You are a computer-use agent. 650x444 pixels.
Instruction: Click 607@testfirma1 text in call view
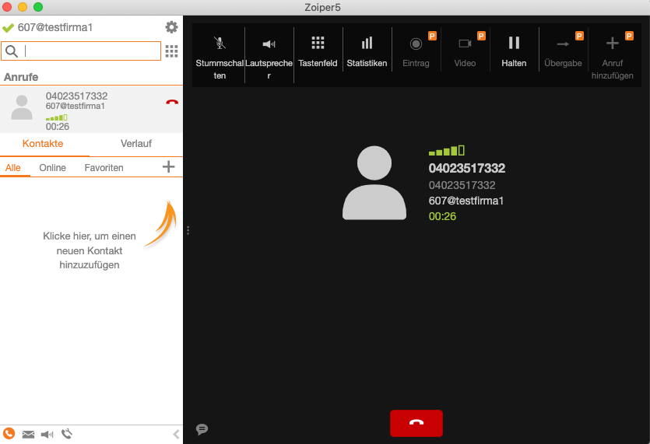[x=466, y=201]
